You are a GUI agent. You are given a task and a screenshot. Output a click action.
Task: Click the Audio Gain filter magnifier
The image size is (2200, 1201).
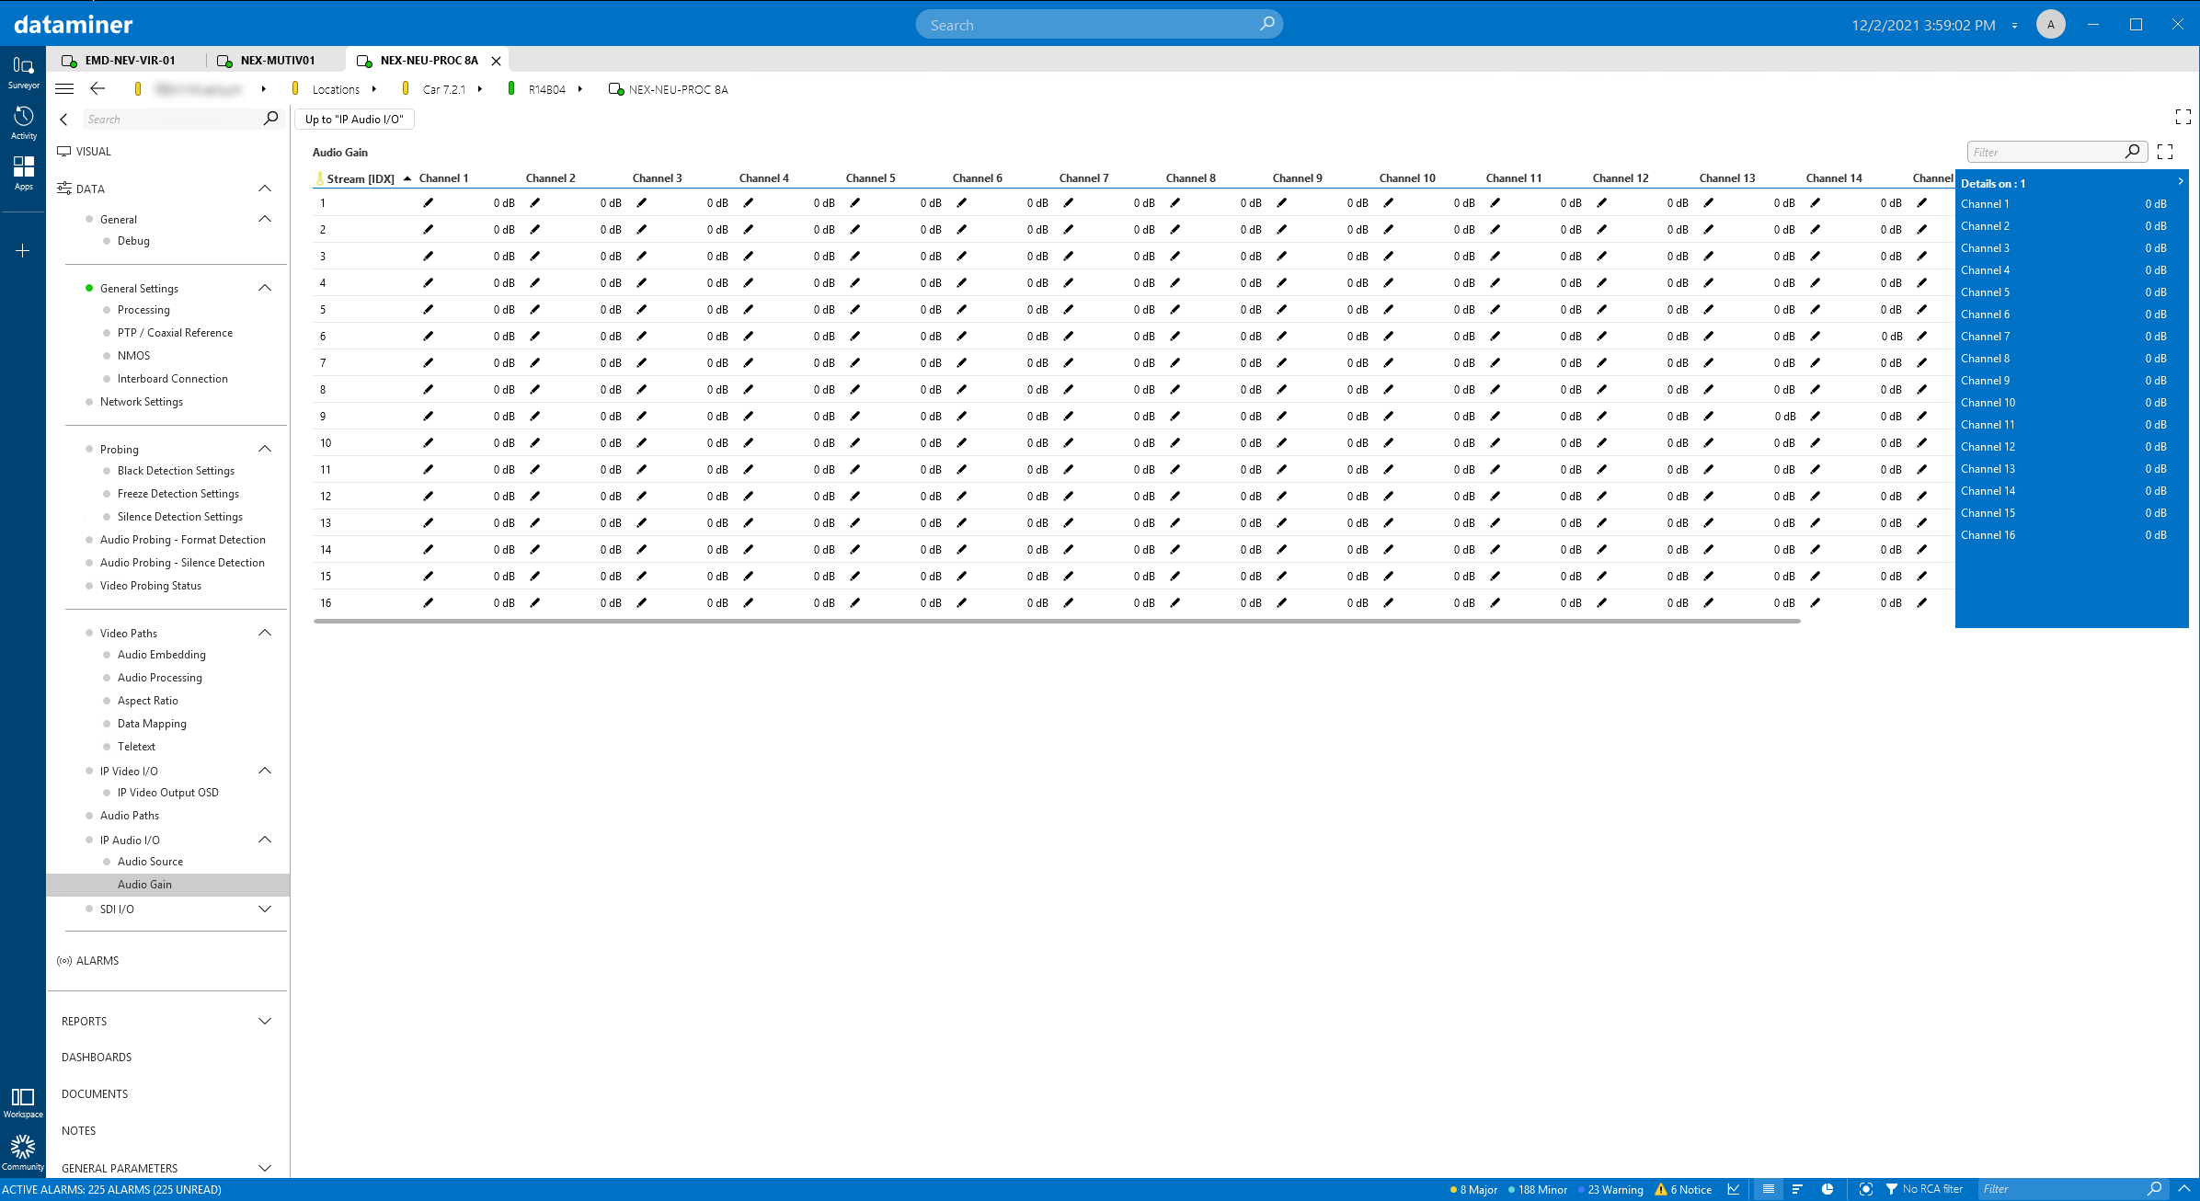click(2133, 152)
